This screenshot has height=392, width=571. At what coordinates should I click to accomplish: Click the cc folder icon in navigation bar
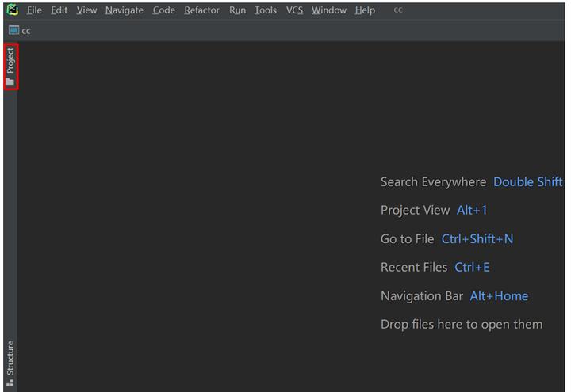click(13, 30)
